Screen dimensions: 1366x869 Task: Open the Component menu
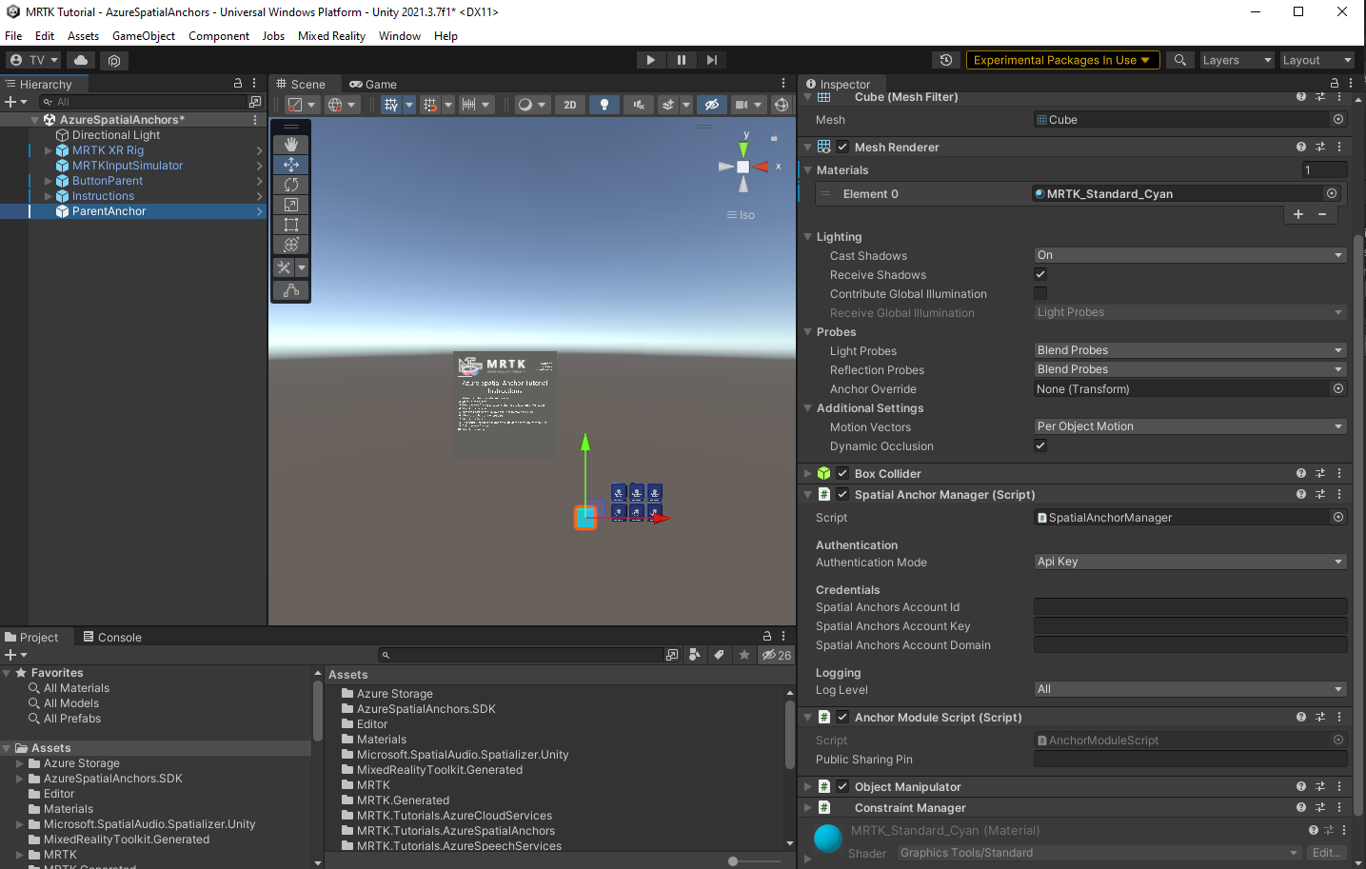click(x=219, y=36)
